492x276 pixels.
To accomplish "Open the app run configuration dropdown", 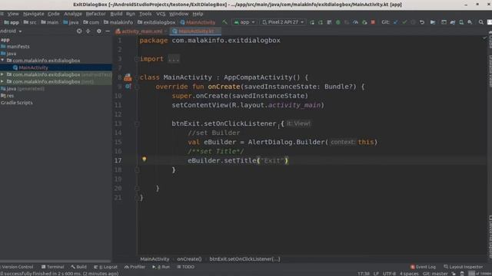I will pyautogui.click(x=244, y=22).
